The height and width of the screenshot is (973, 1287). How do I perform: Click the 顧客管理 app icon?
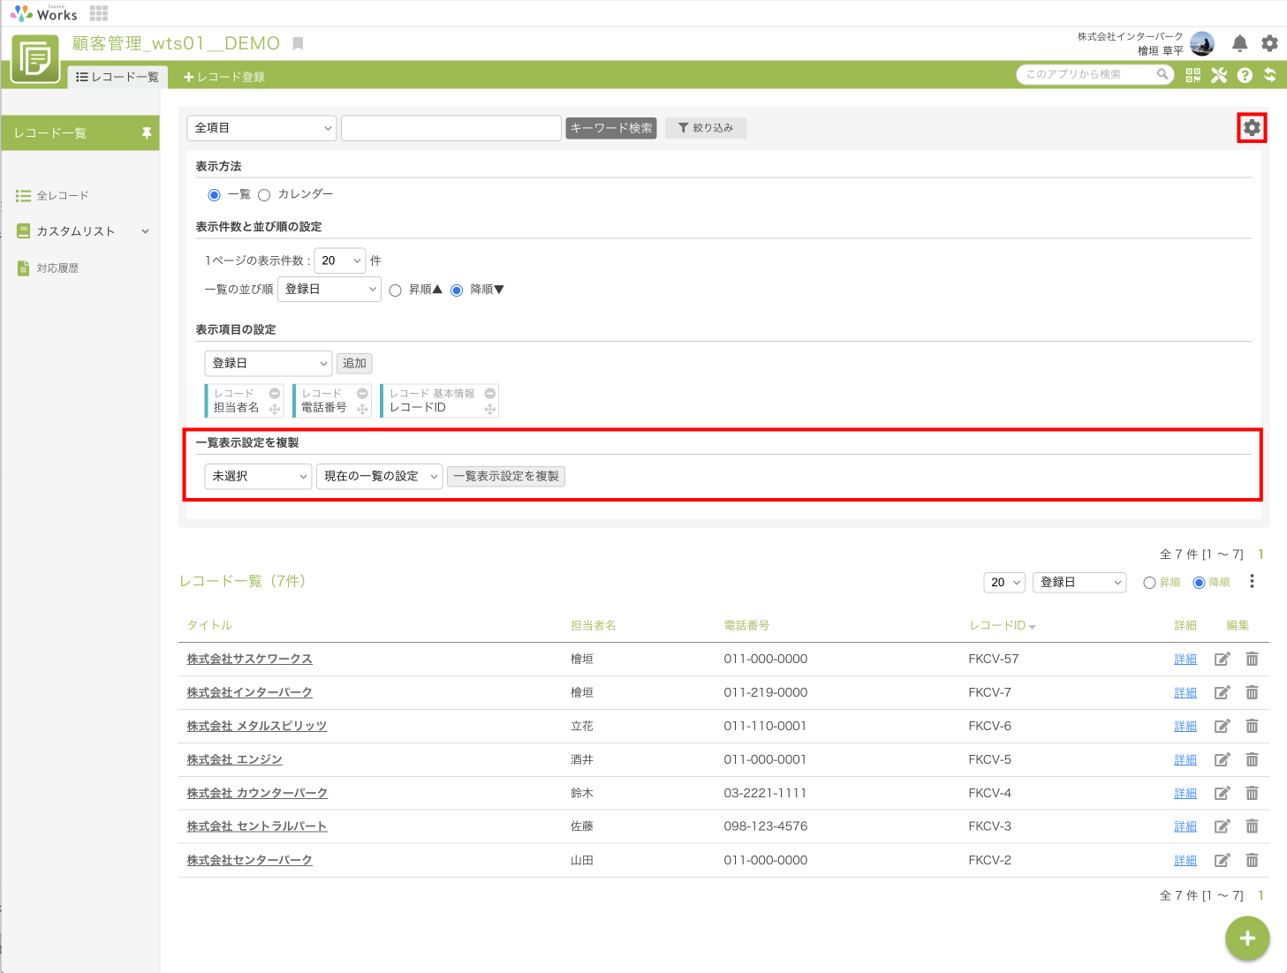coord(35,59)
